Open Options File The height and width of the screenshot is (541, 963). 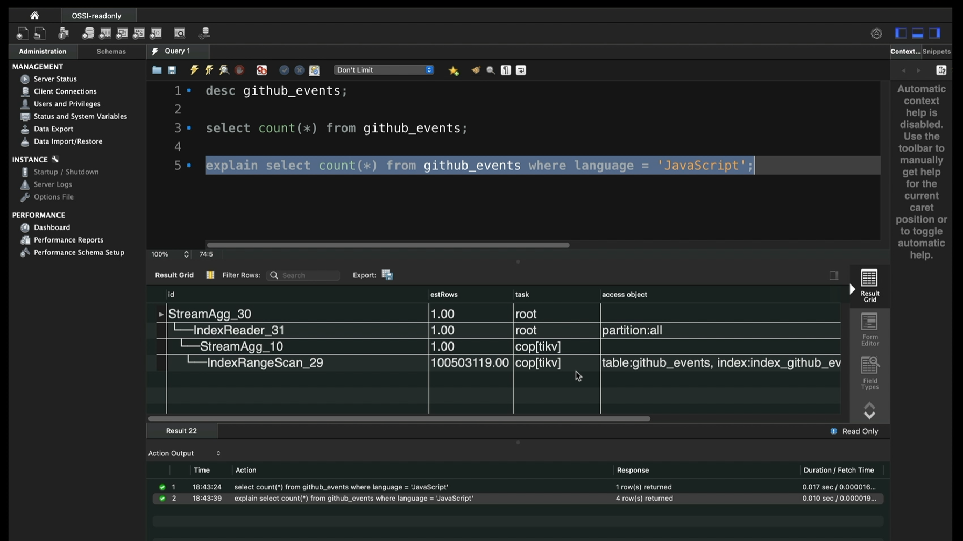point(54,197)
